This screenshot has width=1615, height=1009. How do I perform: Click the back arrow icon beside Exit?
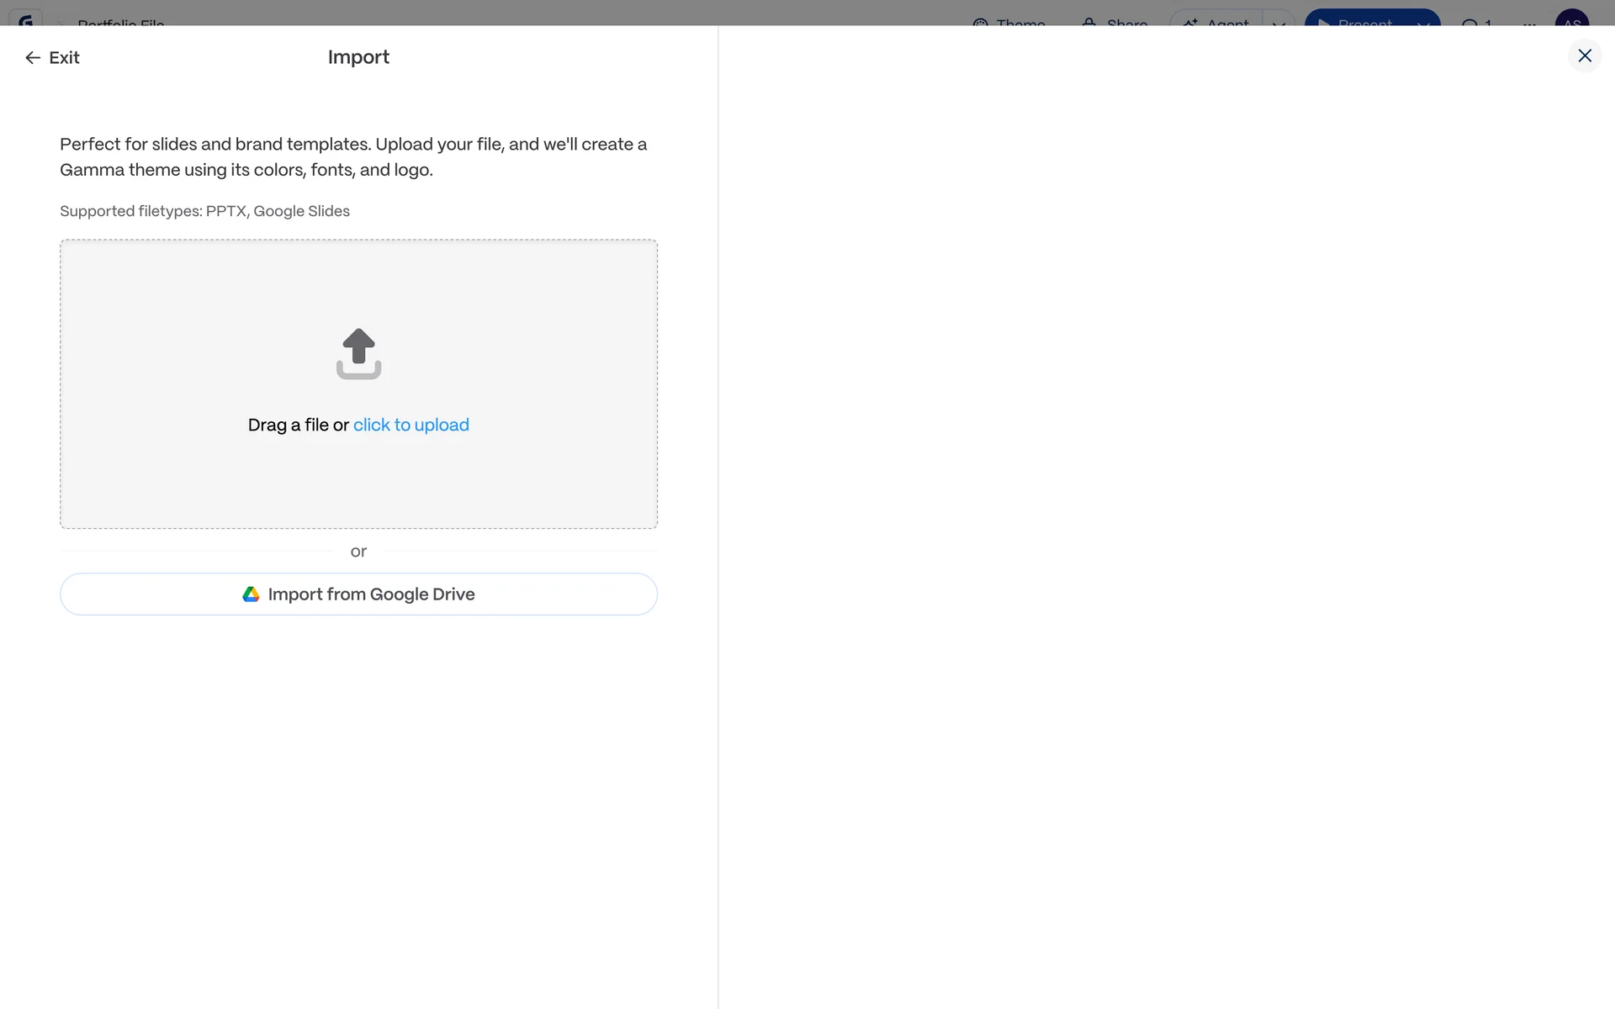(33, 57)
